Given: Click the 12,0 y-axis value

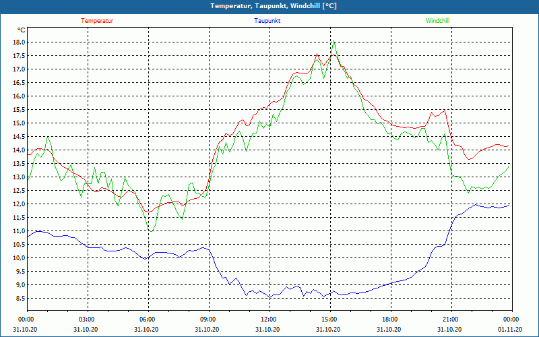Looking at the screenshot, I should point(20,204).
